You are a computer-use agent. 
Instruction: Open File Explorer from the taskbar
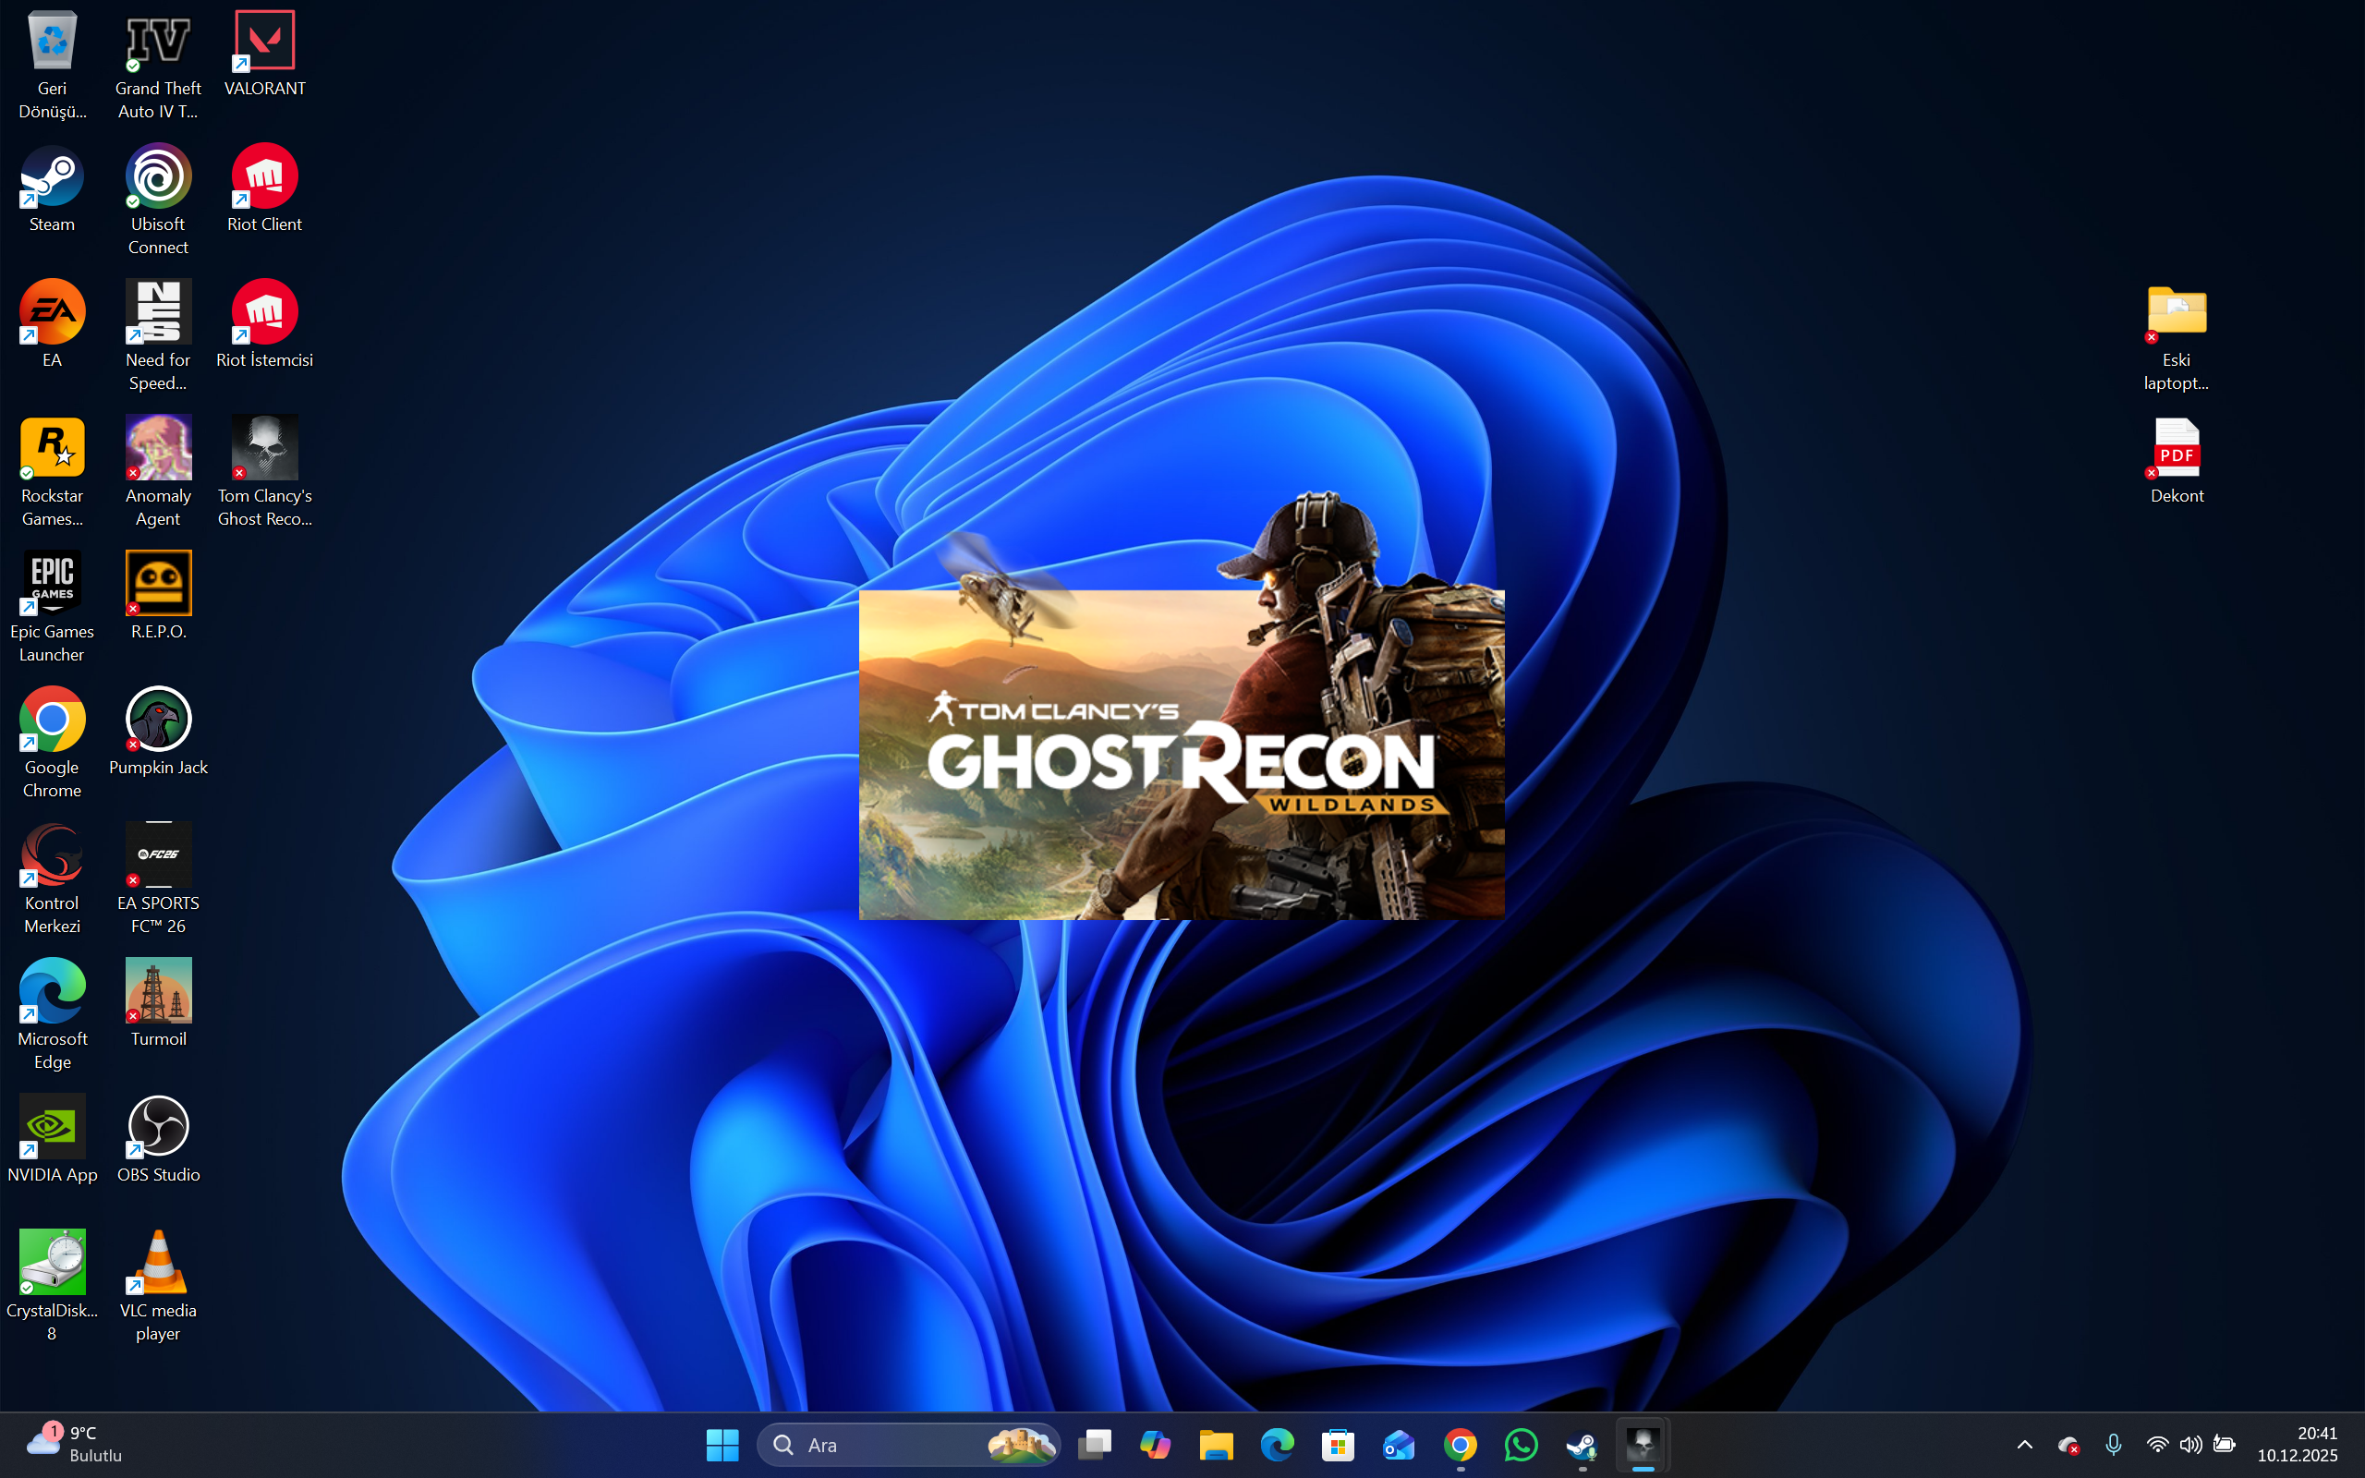point(1217,1445)
